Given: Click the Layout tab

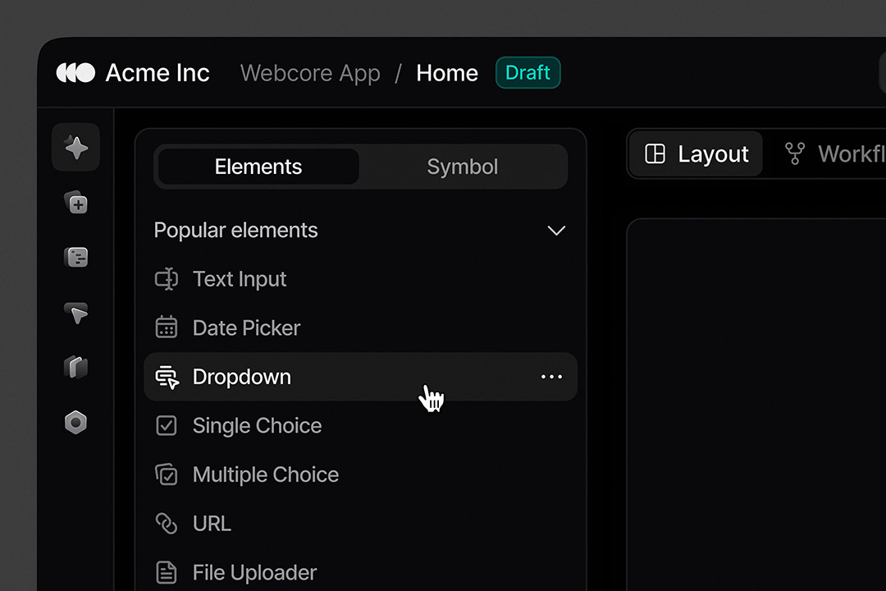Looking at the screenshot, I should (x=695, y=153).
